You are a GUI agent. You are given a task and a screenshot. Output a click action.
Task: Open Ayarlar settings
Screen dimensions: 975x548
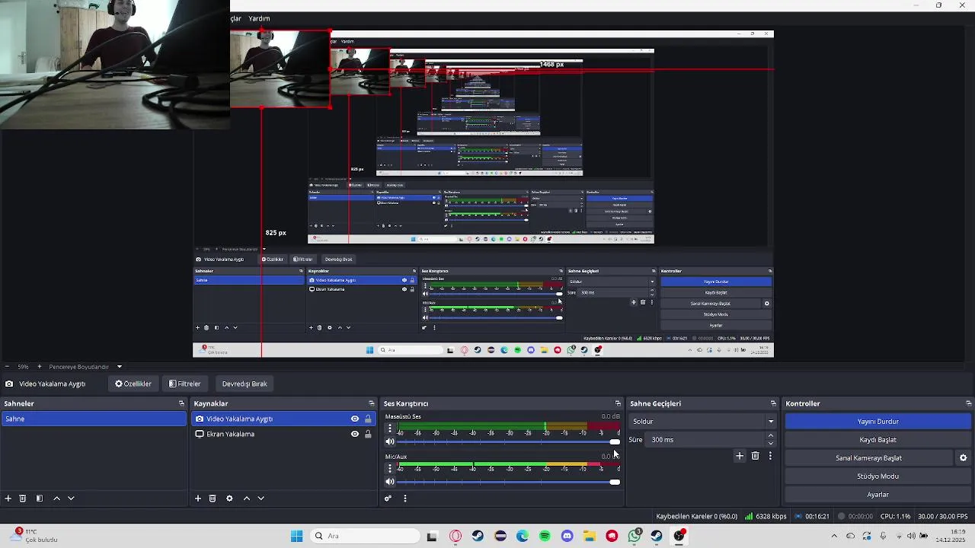click(878, 495)
